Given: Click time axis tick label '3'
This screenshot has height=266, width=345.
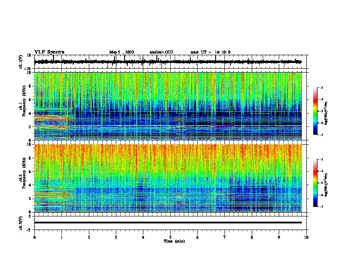Looking at the screenshot, I should click(x=116, y=237).
